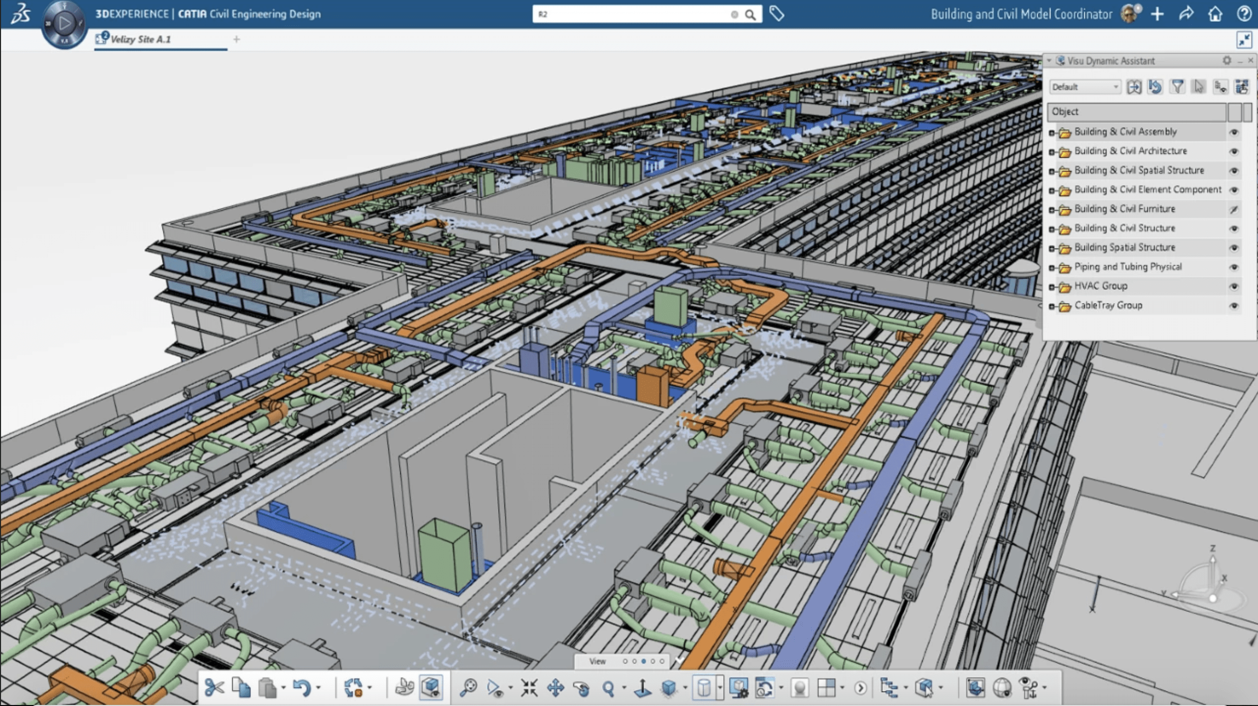Viewport: 1258px width, 706px height.
Task: Toggle visibility of Building & Civil Structure
Action: [x=1234, y=228]
